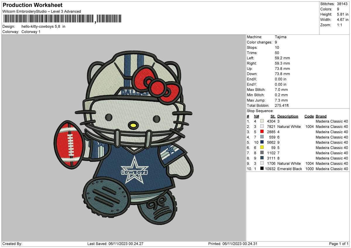The image size is (351, 248).
Task: Select the Width value 4.67 in
Action: tap(343, 20)
